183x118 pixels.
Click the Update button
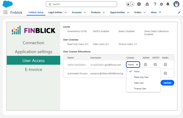[x=167, y=83]
